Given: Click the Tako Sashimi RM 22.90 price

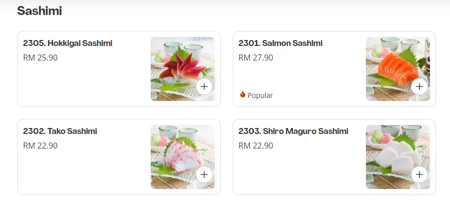Looking at the screenshot, I should pyautogui.click(x=41, y=145).
